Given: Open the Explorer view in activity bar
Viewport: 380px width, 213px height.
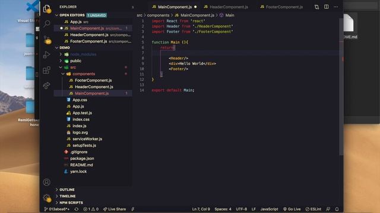Looking at the screenshot, I should pyautogui.click(x=46, y=9).
